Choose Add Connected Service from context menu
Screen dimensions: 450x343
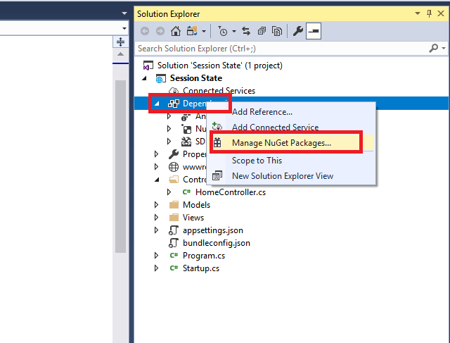[x=291, y=127]
